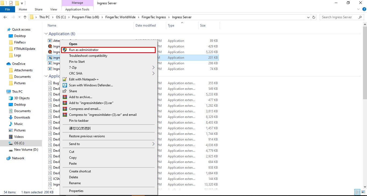Viewport: 367px width, 196px height.
Task: Click the OneDrive cloud icon in sidebar
Action: tap(9, 64)
